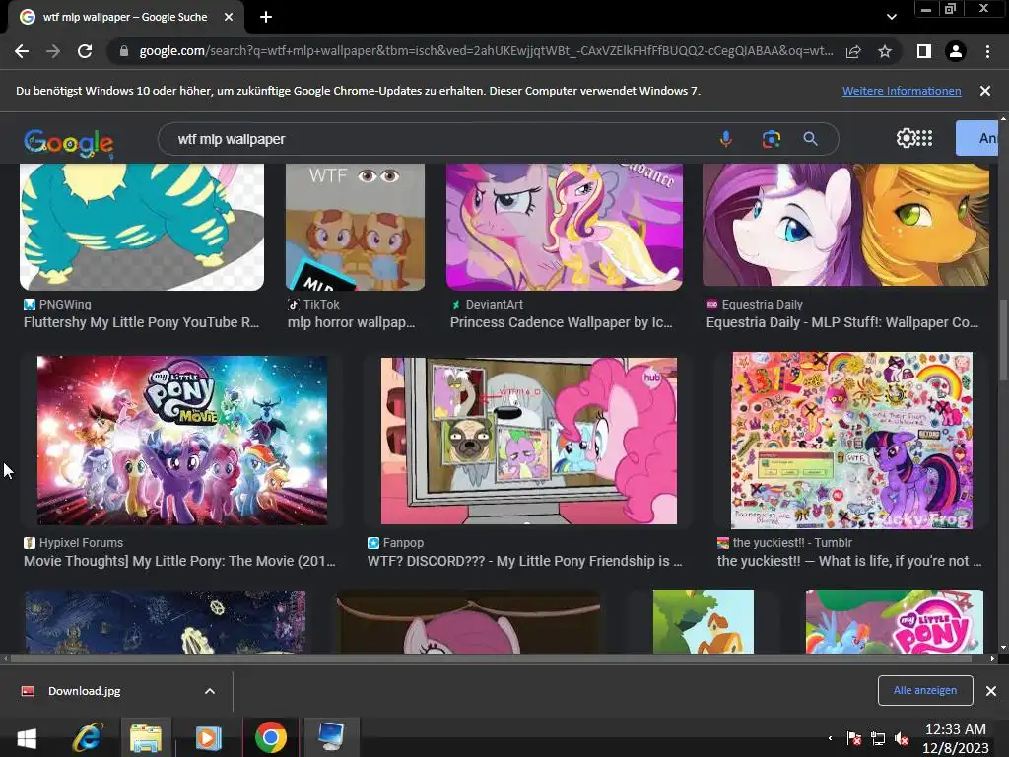Open Windows Media Player from the taskbar
The height and width of the screenshot is (757, 1009).
(x=209, y=737)
